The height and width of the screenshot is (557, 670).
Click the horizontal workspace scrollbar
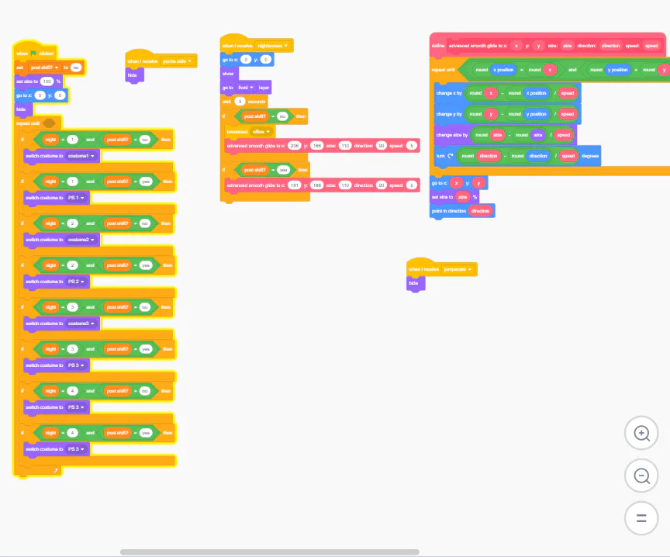tap(269, 552)
